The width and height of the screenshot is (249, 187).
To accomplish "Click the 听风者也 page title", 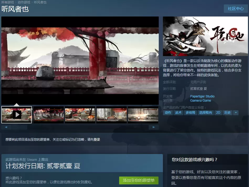I will 15,9.
